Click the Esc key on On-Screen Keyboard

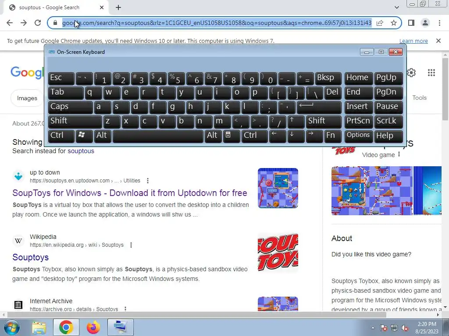coord(61,78)
